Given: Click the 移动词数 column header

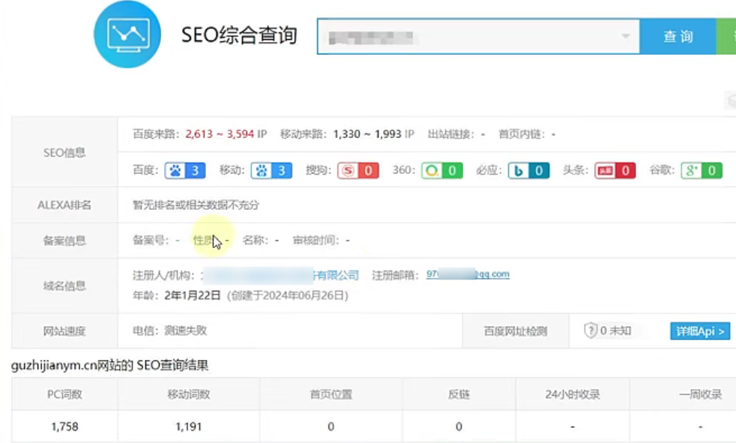Looking at the screenshot, I should pyautogui.click(x=189, y=394).
